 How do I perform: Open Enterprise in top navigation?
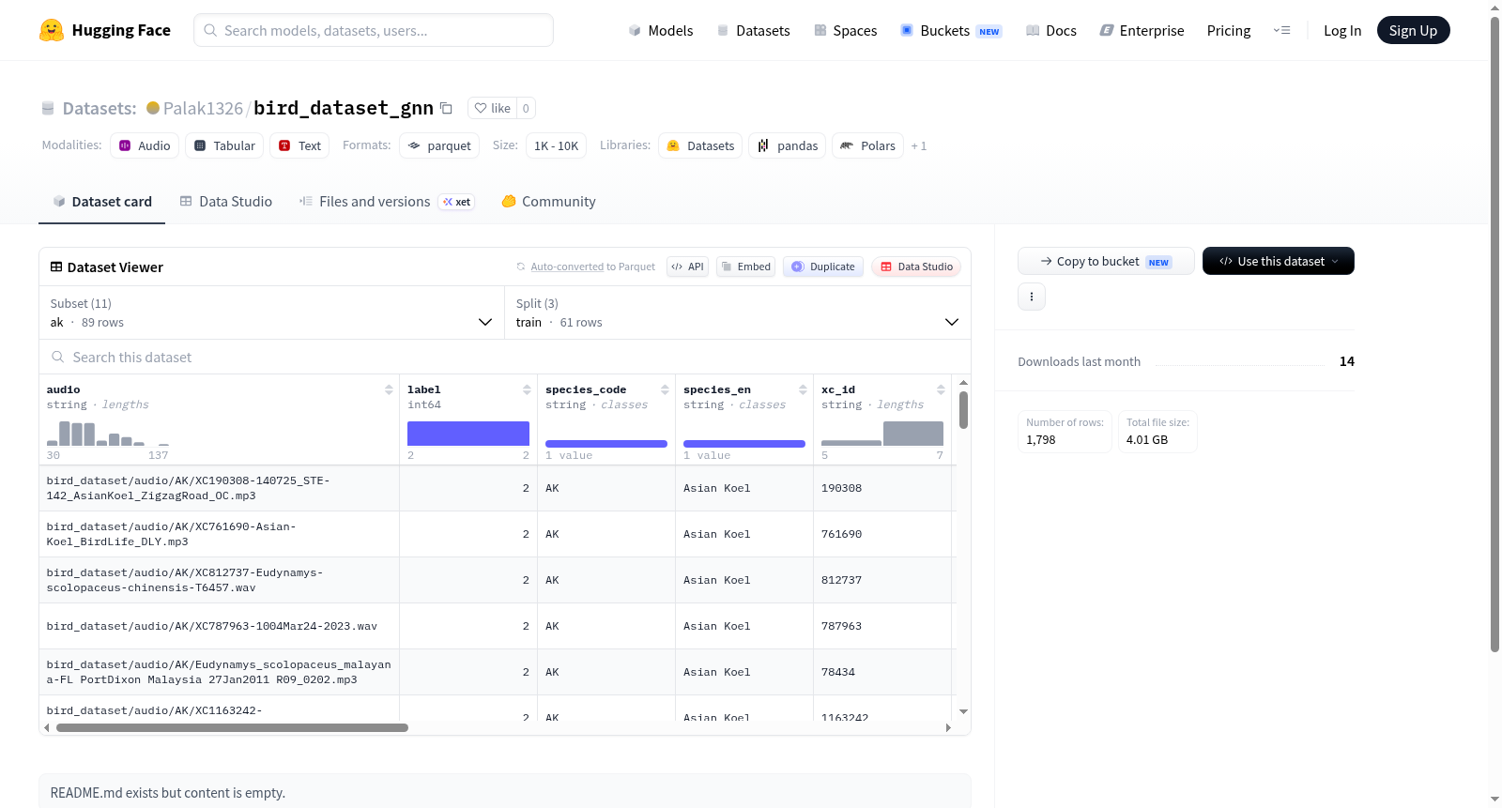tap(1142, 30)
